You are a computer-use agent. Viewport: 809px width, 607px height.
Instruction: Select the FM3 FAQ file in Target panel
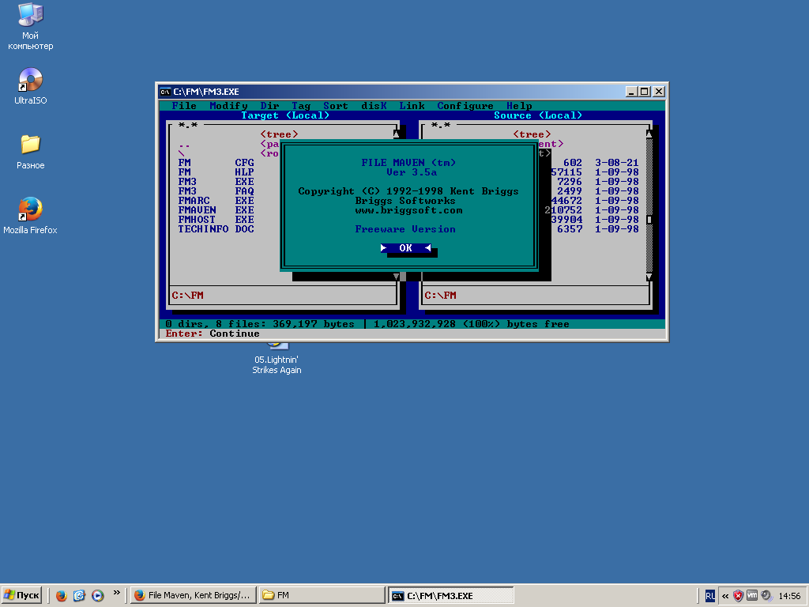click(x=216, y=191)
